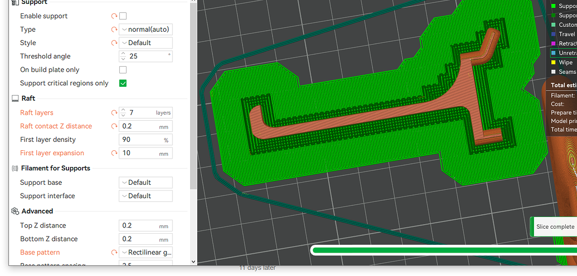Click the bright green Support legend swatch

[553, 6]
